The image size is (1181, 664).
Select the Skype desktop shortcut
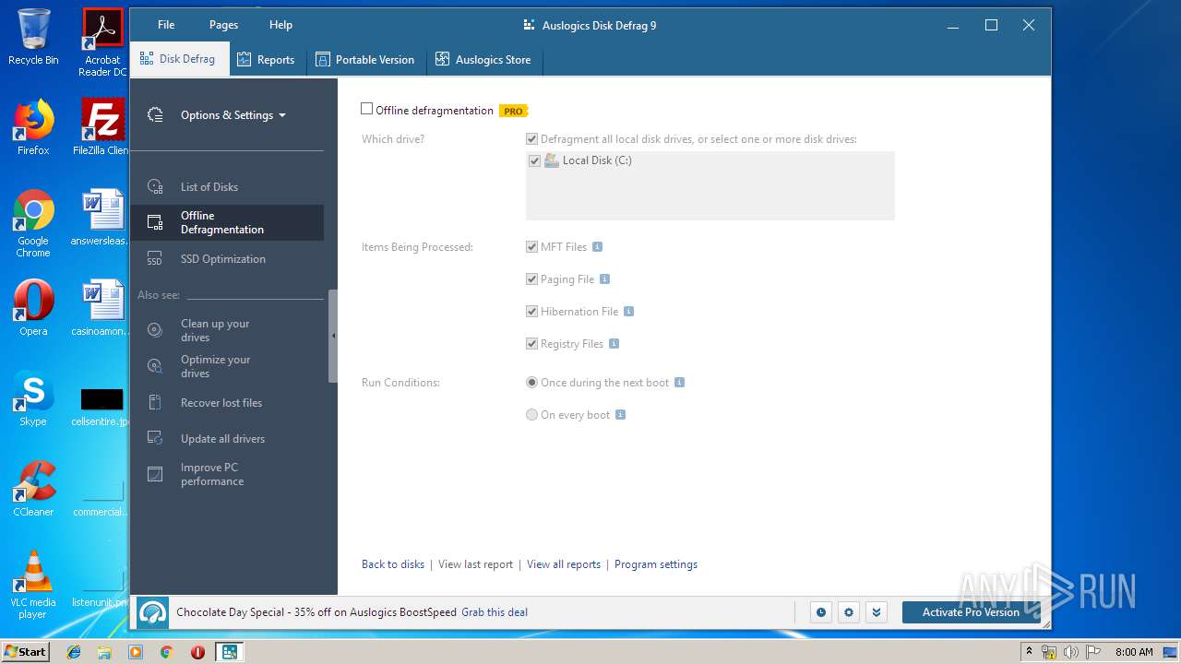[x=33, y=398]
